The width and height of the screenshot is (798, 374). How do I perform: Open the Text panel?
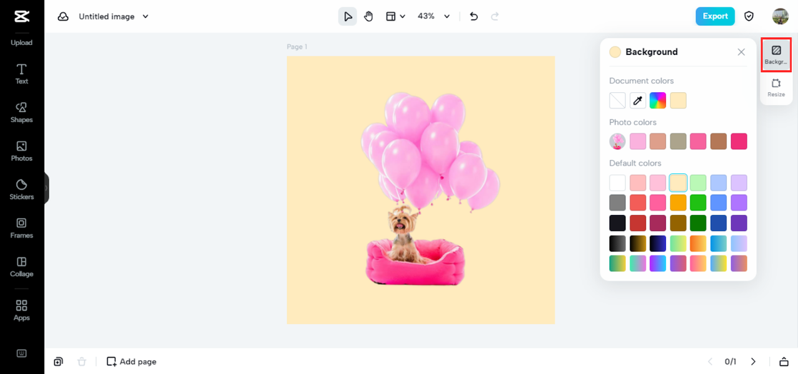click(x=22, y=74)
